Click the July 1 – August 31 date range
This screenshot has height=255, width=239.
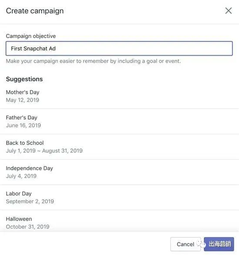(x=44, y=151)
